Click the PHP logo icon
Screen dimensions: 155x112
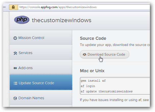click(x=22, y=20)
